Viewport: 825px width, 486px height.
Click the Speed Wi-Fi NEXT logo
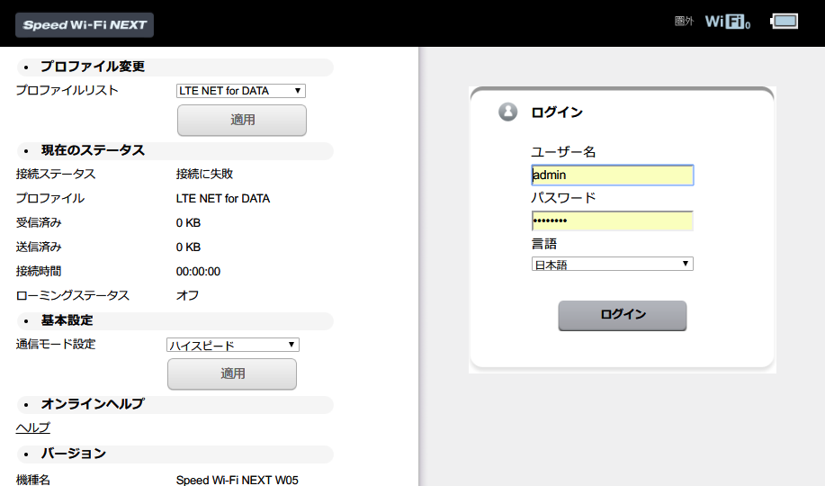pyautogui.click(x=85, y=24)
